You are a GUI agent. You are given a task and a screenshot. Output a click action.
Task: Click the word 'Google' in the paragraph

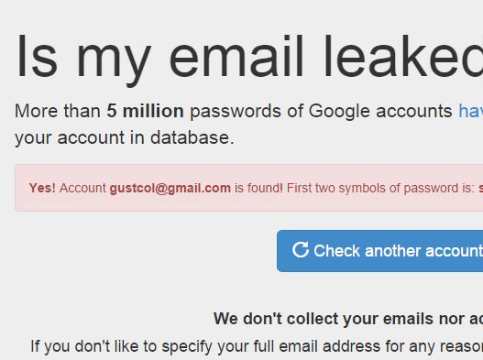coord(339,112)
